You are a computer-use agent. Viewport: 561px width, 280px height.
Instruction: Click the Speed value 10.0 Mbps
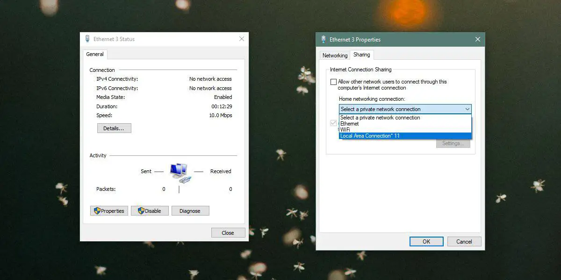pos(220,115)
